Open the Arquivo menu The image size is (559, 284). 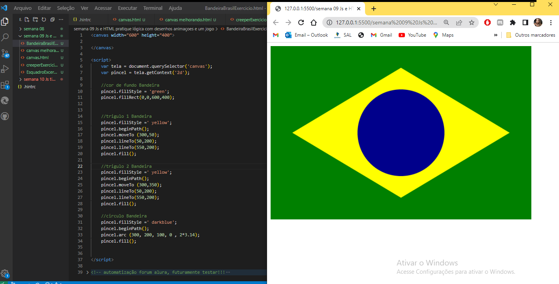[x=23, y=8]
